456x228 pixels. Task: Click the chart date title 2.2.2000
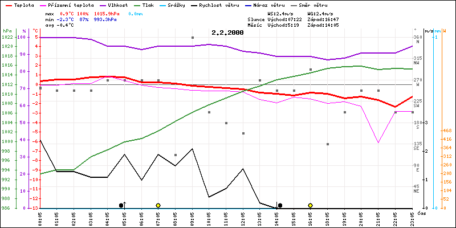(x=227, y=32)
